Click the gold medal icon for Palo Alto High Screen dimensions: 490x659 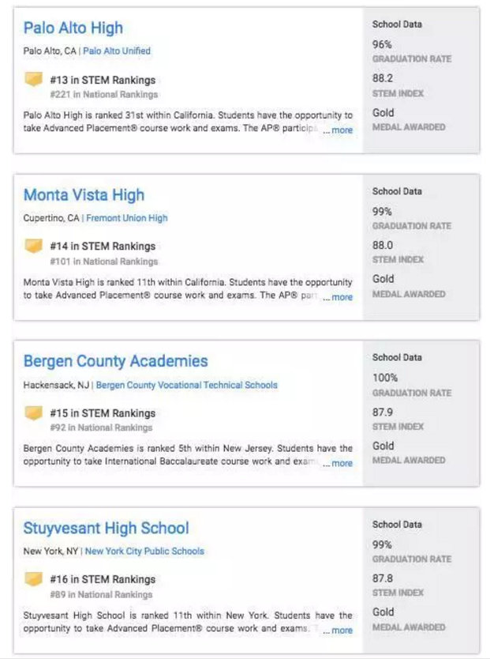coord(33,79)
